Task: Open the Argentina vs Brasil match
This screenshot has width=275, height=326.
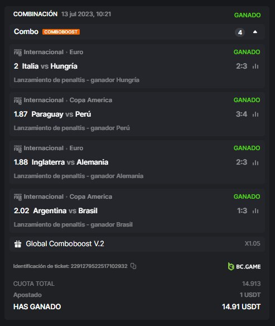Action: (x=65, y=211)
